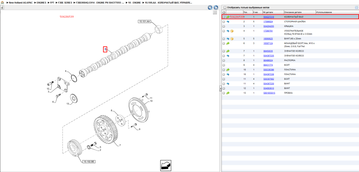Select callout 13 near the washer
The width and height of the screenshot is (359, 172).
(67, 104)
